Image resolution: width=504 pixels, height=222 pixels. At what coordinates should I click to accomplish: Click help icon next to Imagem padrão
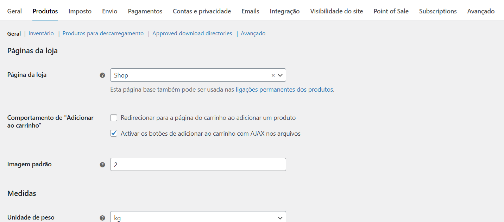(x=102, y=165)
